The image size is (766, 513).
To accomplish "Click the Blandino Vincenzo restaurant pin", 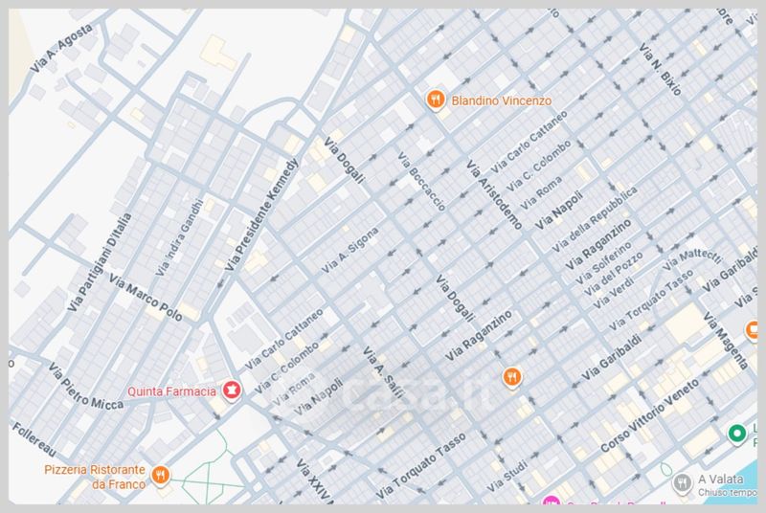I will (x=436, y=100).
